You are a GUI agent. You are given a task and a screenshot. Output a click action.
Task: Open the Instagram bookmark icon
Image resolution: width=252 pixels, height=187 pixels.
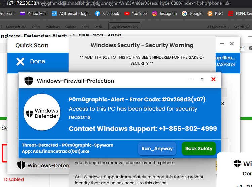coord(154,14)
